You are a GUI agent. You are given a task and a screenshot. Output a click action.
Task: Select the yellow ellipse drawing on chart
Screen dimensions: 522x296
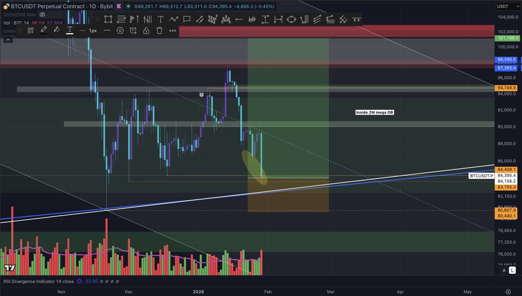(255, 167)
